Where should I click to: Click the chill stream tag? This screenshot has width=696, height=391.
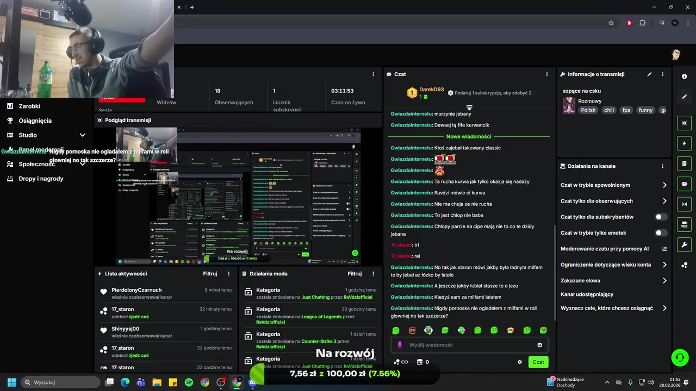[x=609, y=110]
